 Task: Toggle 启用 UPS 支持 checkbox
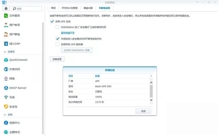pos(52,22)
